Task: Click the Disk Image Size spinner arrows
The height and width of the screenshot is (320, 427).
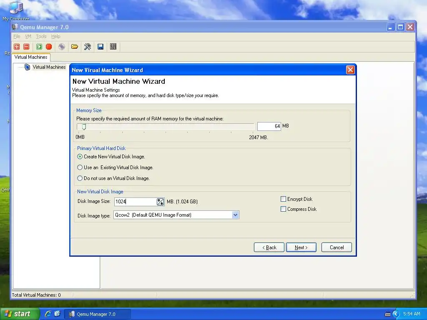Action: click(x=161, y=202)
